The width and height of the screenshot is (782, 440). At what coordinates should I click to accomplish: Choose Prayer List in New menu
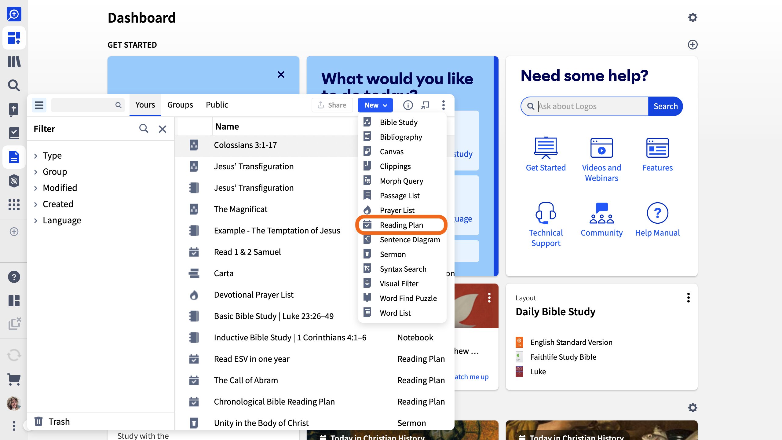(402, 210)
